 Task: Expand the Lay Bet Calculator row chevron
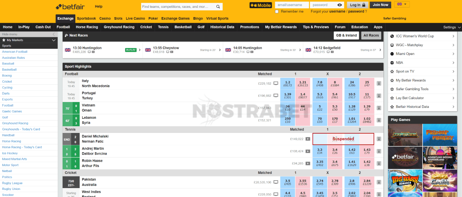(x=453, y=98)
